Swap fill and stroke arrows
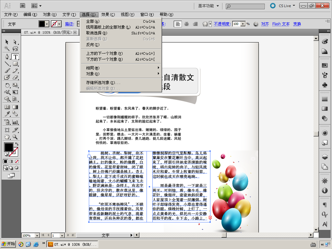 [x=17, y=144]
